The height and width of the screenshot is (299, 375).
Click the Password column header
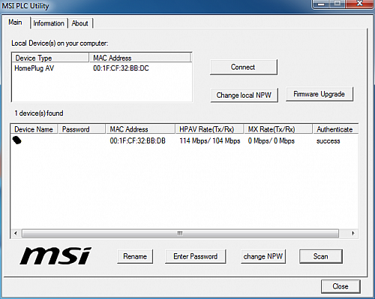(82, 129)
